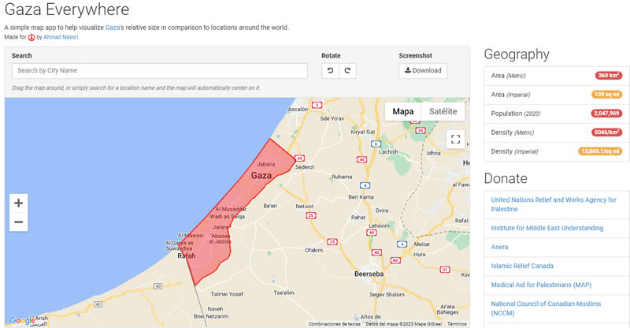Click the 5046/km² density badge
This screenshot has height=328, width=630.
(606, 132)
